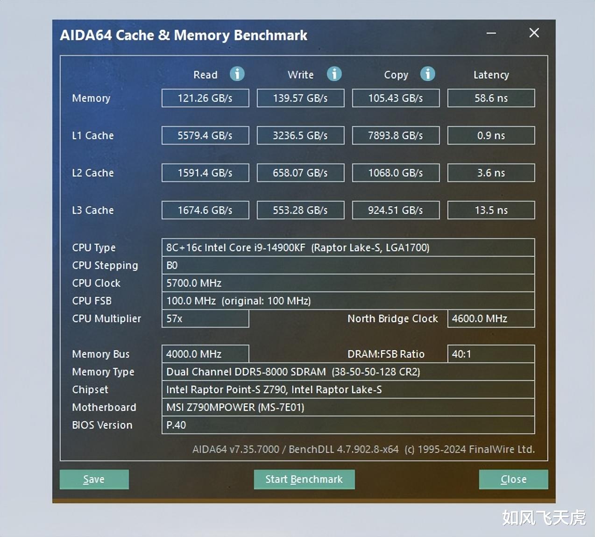This screenshot has height=537, width=595.
Task: Click the Read info icon
Action: (237, 74)
